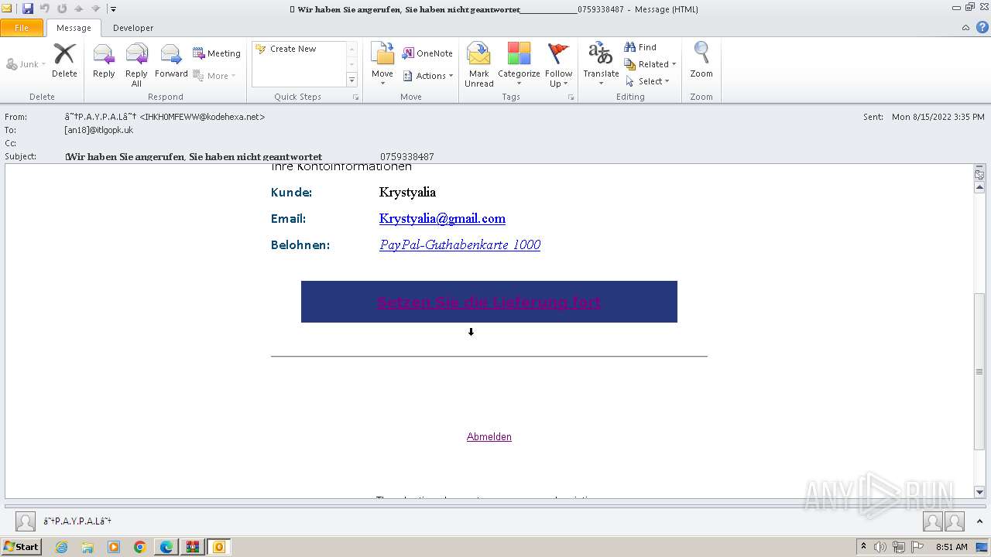Open the Related dropdown
This screenshot has height=557, width=991.
(x=651, y=64)
